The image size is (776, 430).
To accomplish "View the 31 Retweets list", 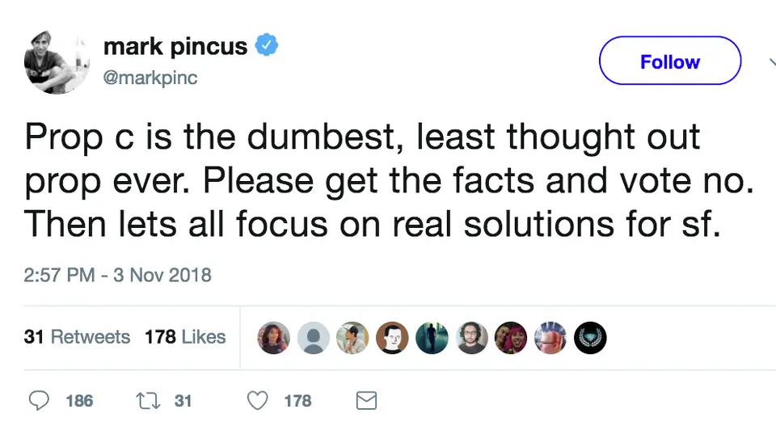I will (x=77, y=337).
